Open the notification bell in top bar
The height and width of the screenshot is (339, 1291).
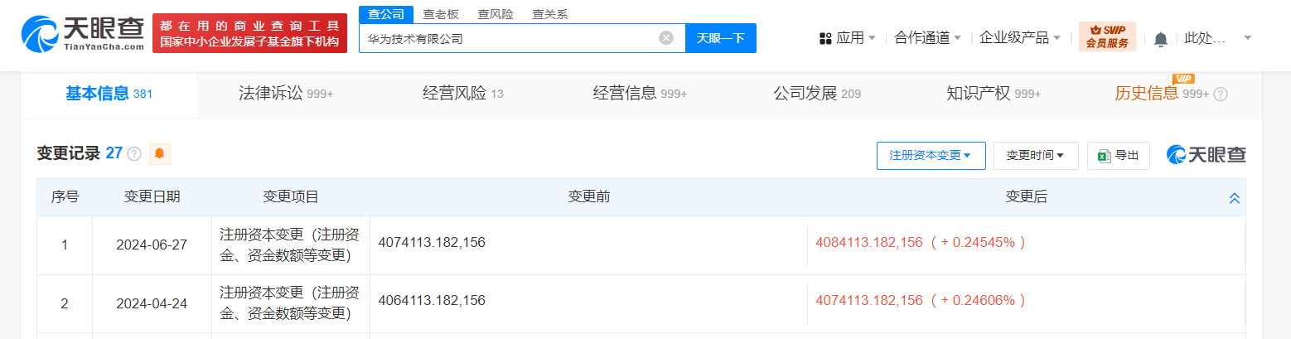click(1160, 39)
